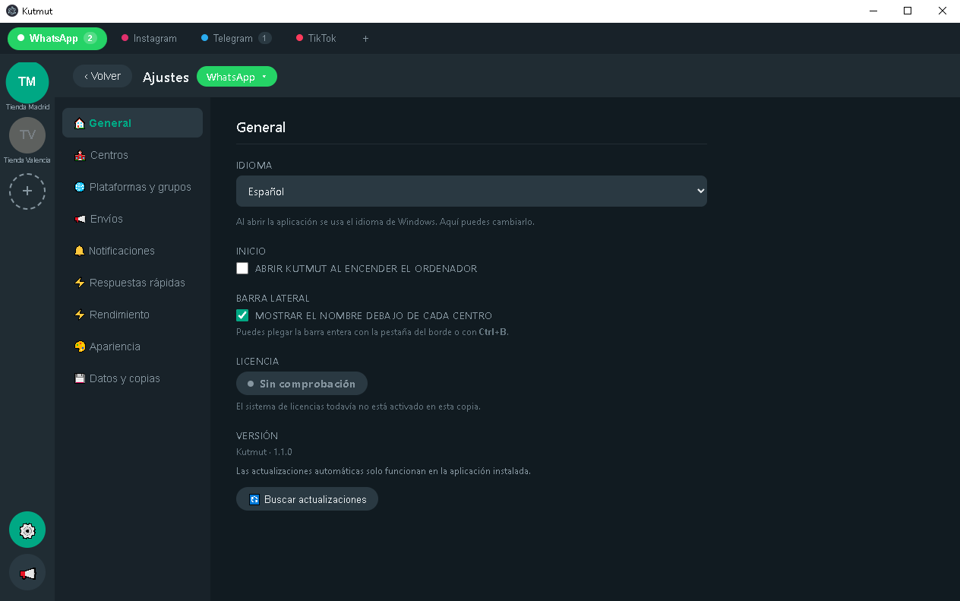This screenshot has height=601, width=960.
Task: Open the Envíos settings section
Action: pos(132,219)
